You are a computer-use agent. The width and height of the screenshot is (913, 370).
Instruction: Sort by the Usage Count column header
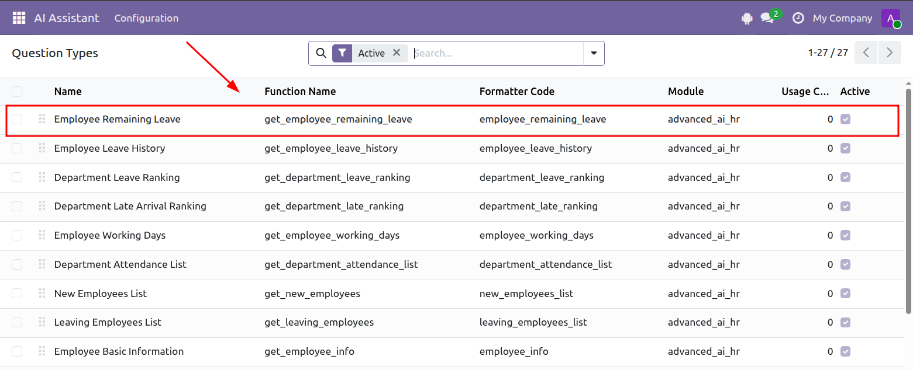click(805, 92)
